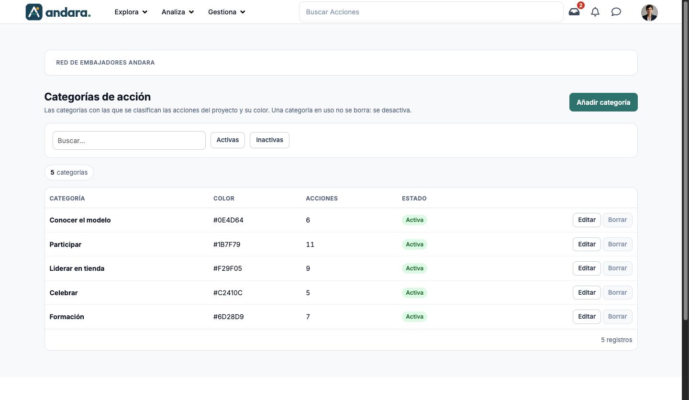Image resolution: width=689 pixels, height=400 pixels.
Task: Click color value #F29F05
Action: 228,268
